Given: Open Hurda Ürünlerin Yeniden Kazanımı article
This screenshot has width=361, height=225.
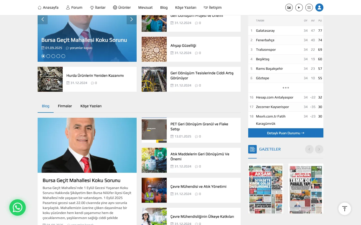Looking at the screenshot, I should pyautogui.click(x=95, y=75).
